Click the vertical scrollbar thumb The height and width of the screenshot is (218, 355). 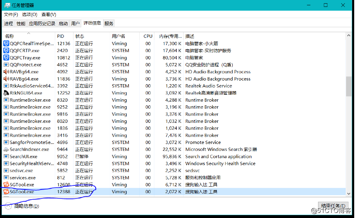point(349,87)
